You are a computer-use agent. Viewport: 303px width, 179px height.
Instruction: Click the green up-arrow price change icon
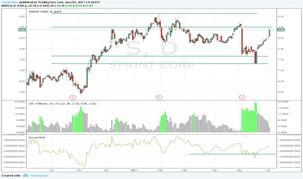pos(26,6)
